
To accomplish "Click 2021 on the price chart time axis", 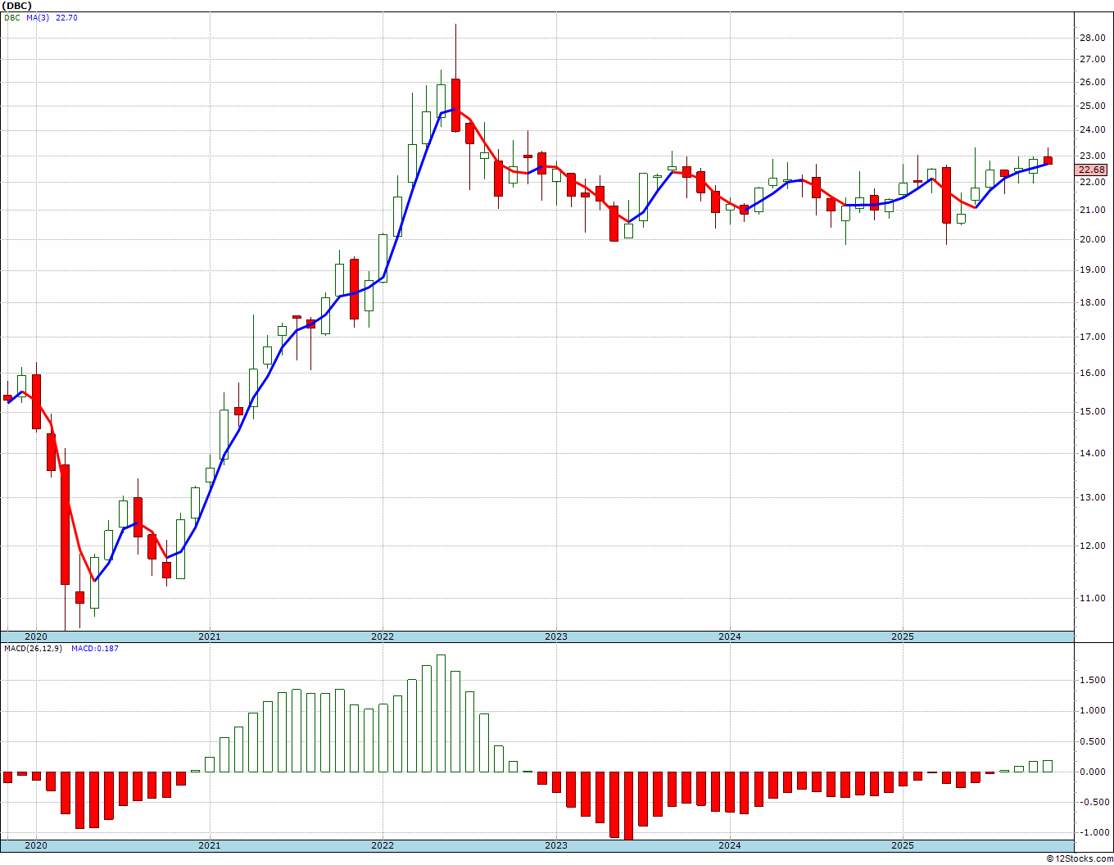I will click(210, 636).
